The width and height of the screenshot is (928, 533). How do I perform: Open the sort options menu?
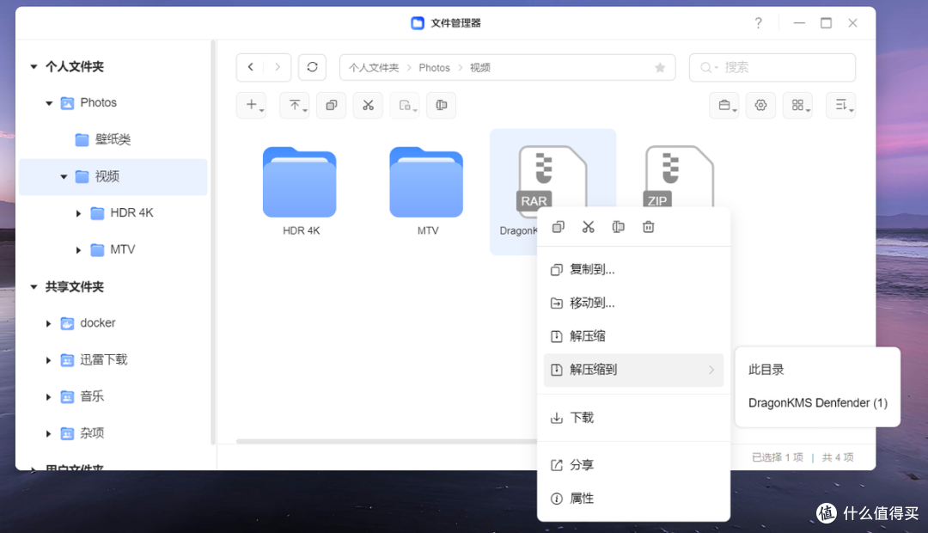pyautogui.click(x=841, y=105)
